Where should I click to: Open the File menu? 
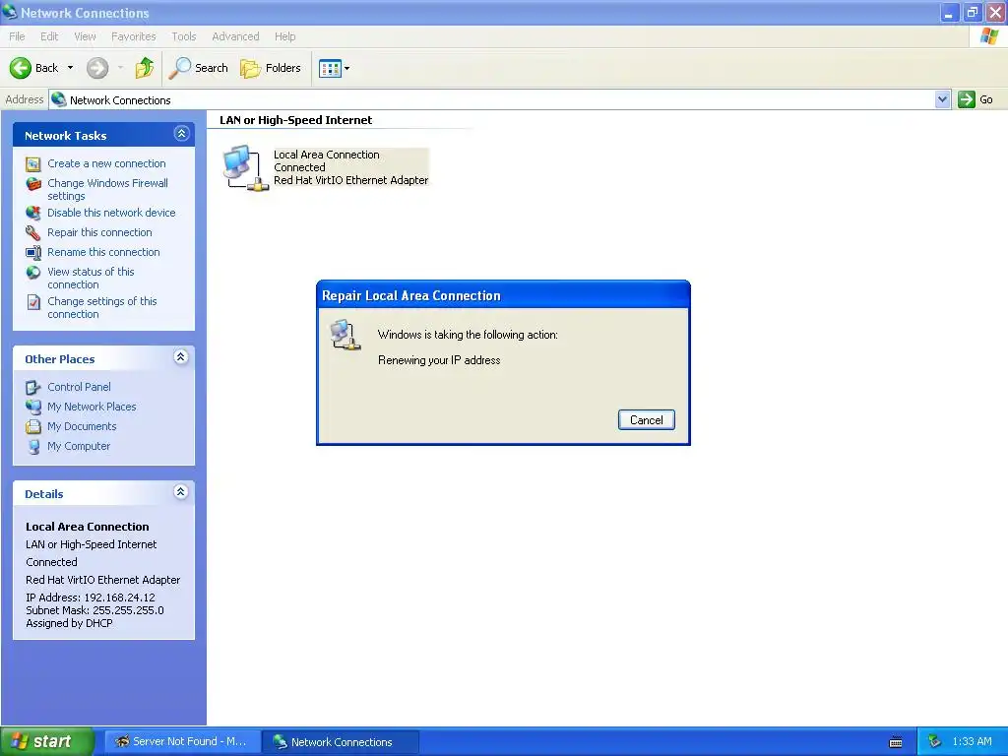[x=18, y=36]
